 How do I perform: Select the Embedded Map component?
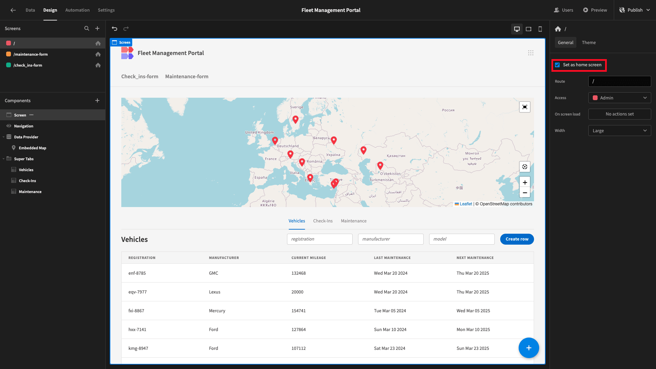(x=53, y=148)
